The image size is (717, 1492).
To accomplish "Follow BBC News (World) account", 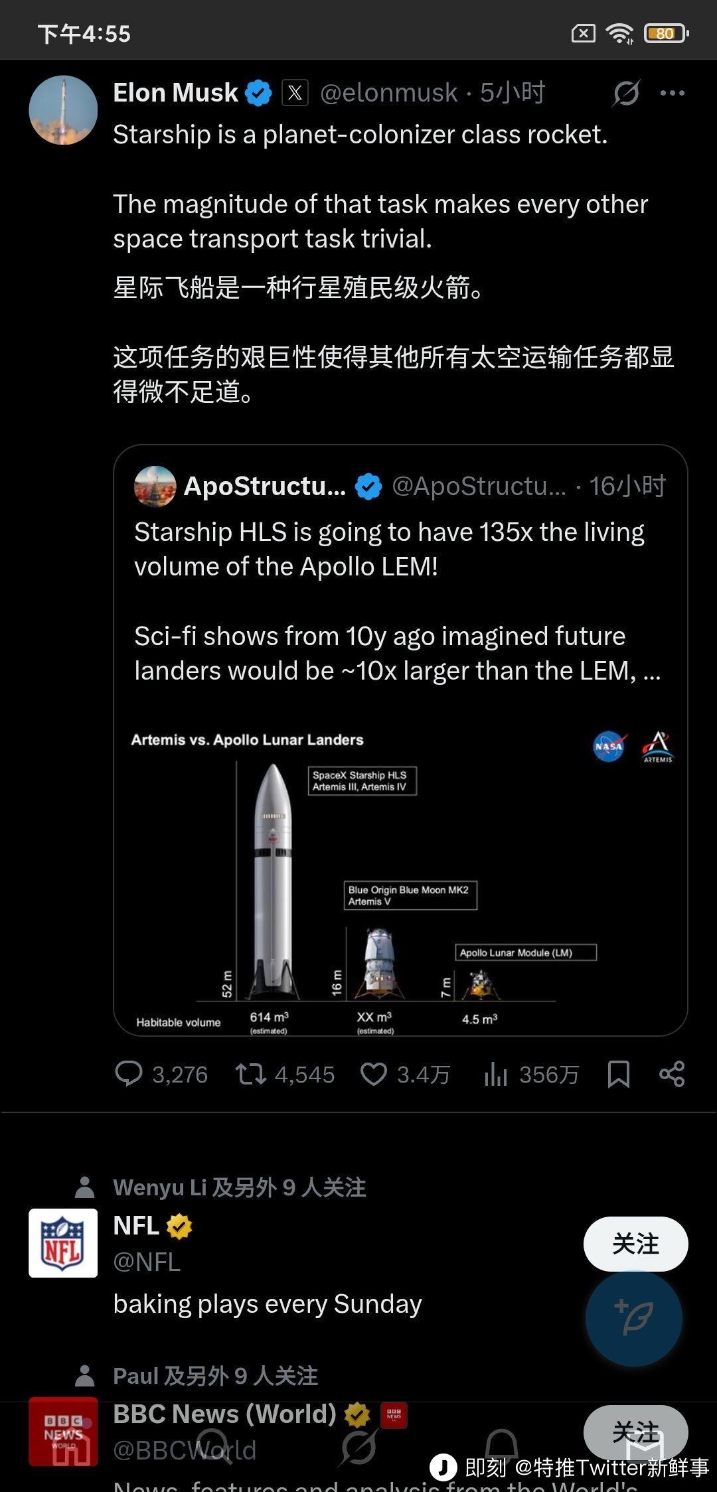I will tap(635, 1431).
